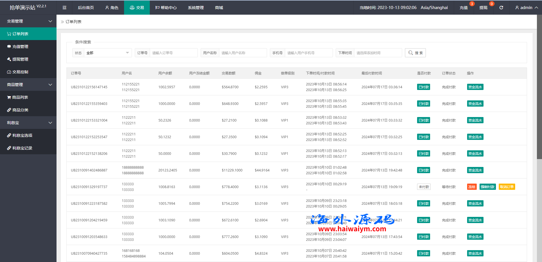Open 利息宝记录 in the sidebar

[22, 148]
